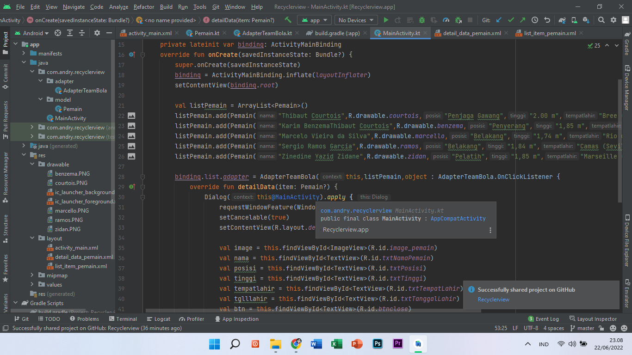Open the Recyclerview link in the GitHub notification
The width and height of the screenshot is (632, 355).
pyautogui.click(x=493, y=300)
